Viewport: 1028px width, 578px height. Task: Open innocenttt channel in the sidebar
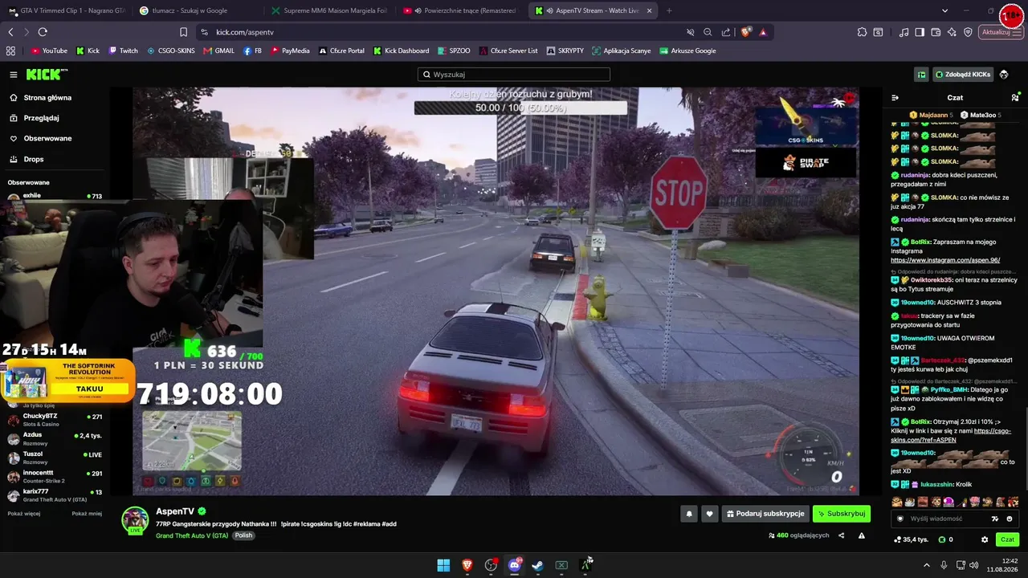[x=55, y=477]
